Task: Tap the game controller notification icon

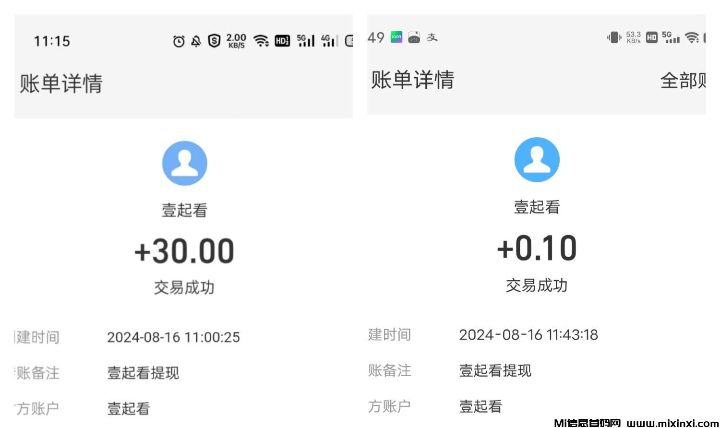Action: click(414, 37)
